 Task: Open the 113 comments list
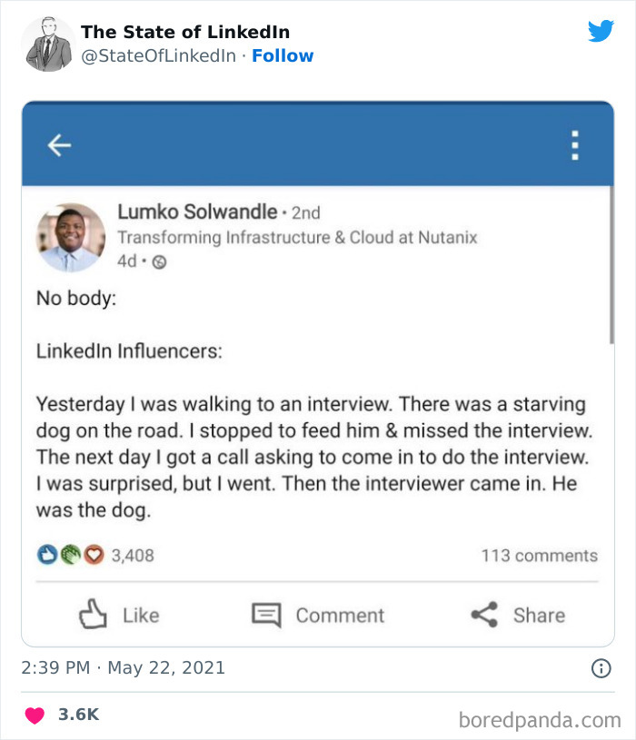coord(542,555)
